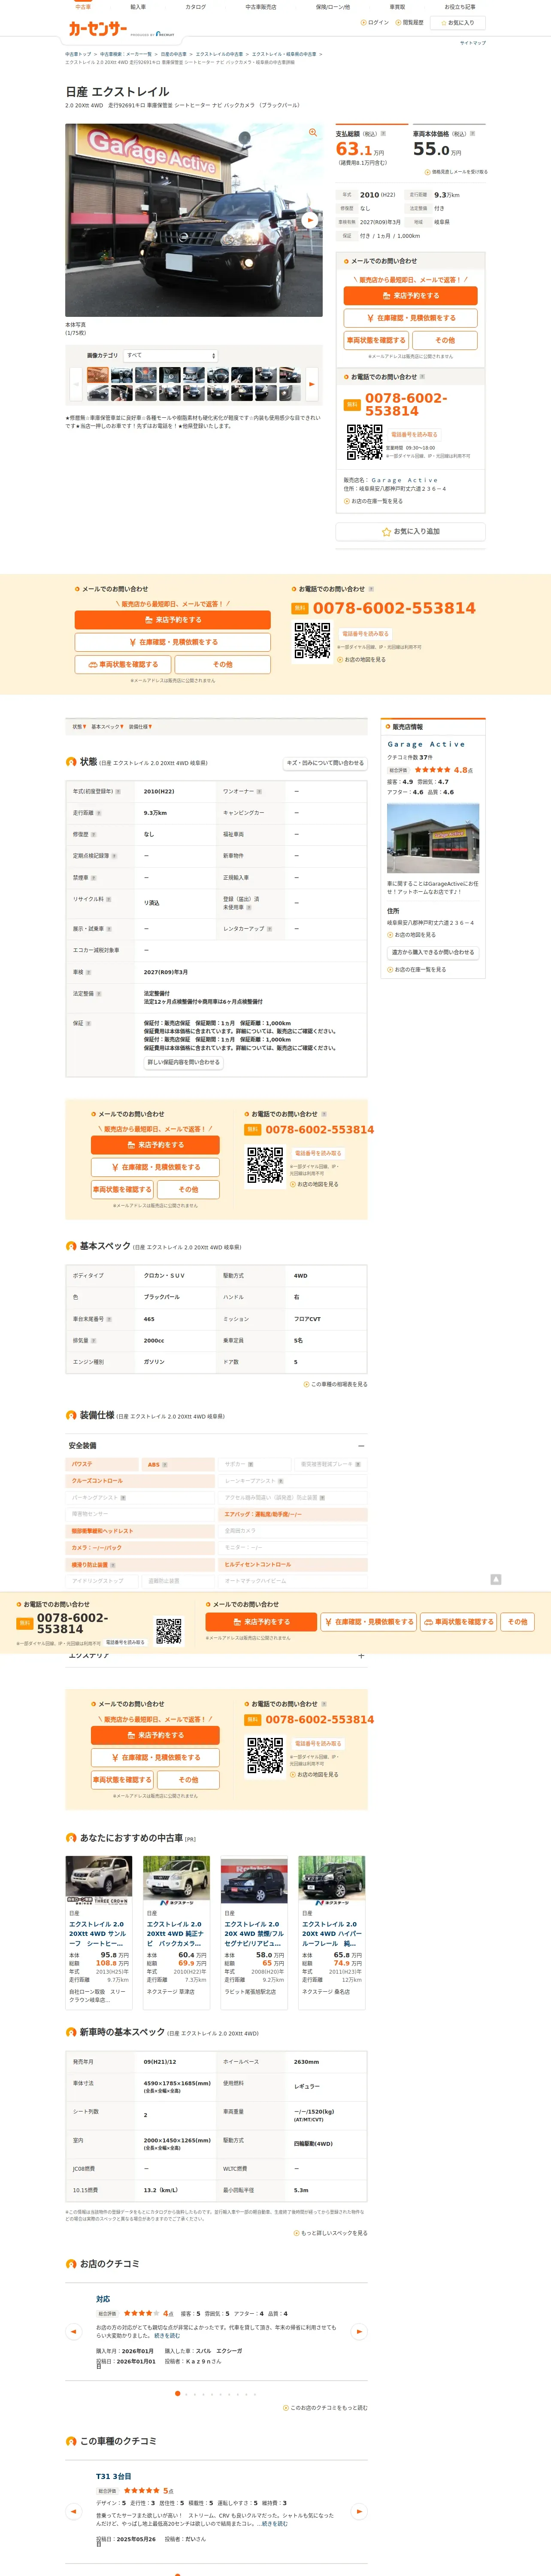Expand the エクステリア section plus toggle

point(361,1655)
